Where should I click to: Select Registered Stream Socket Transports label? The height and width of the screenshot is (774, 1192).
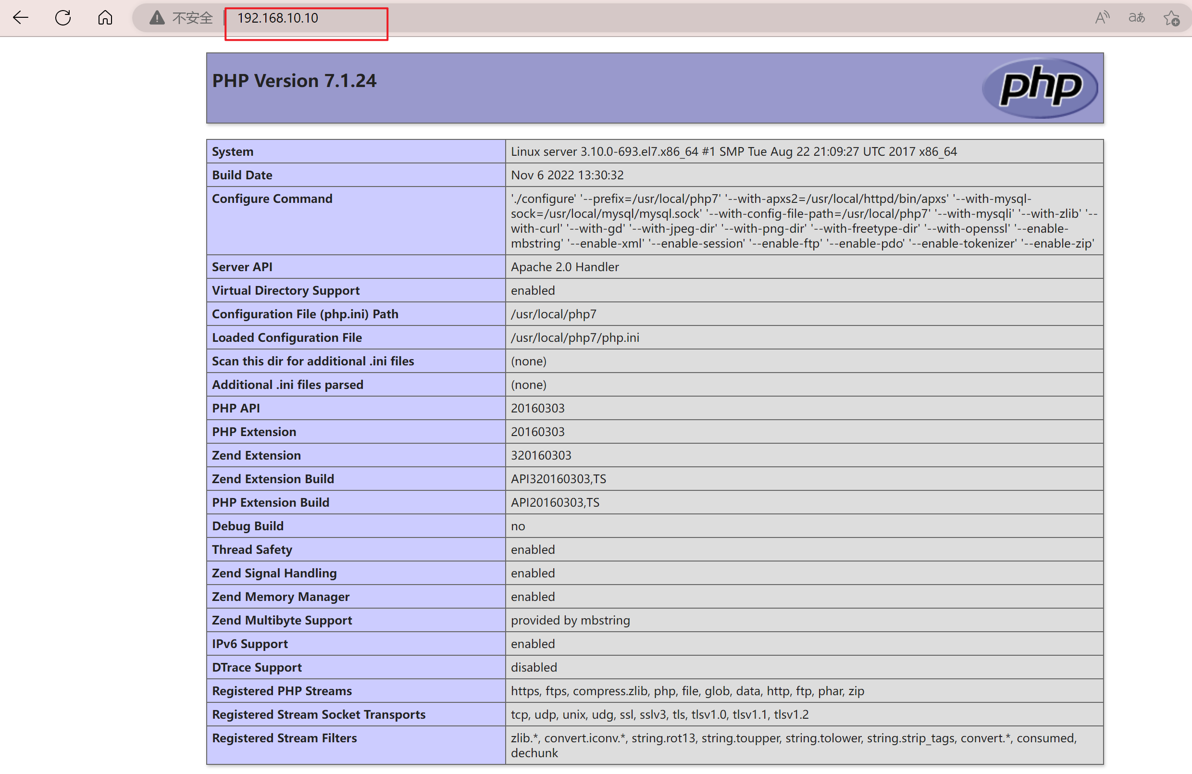point(319,714)
